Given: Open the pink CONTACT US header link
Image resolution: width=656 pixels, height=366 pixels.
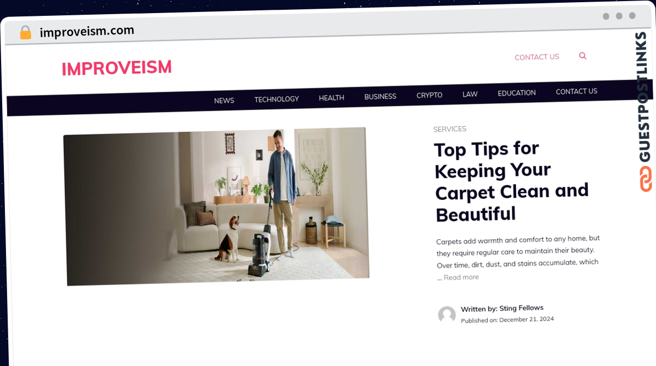Looking at the screenshot, I should (x=537, y=57).
